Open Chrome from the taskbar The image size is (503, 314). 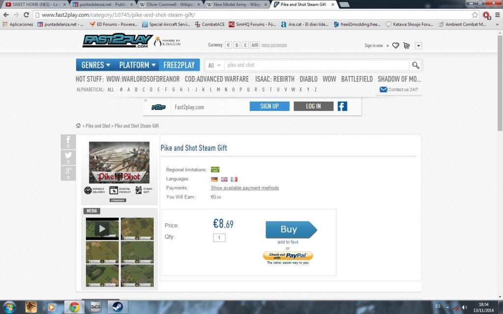(x=74, y=307)
